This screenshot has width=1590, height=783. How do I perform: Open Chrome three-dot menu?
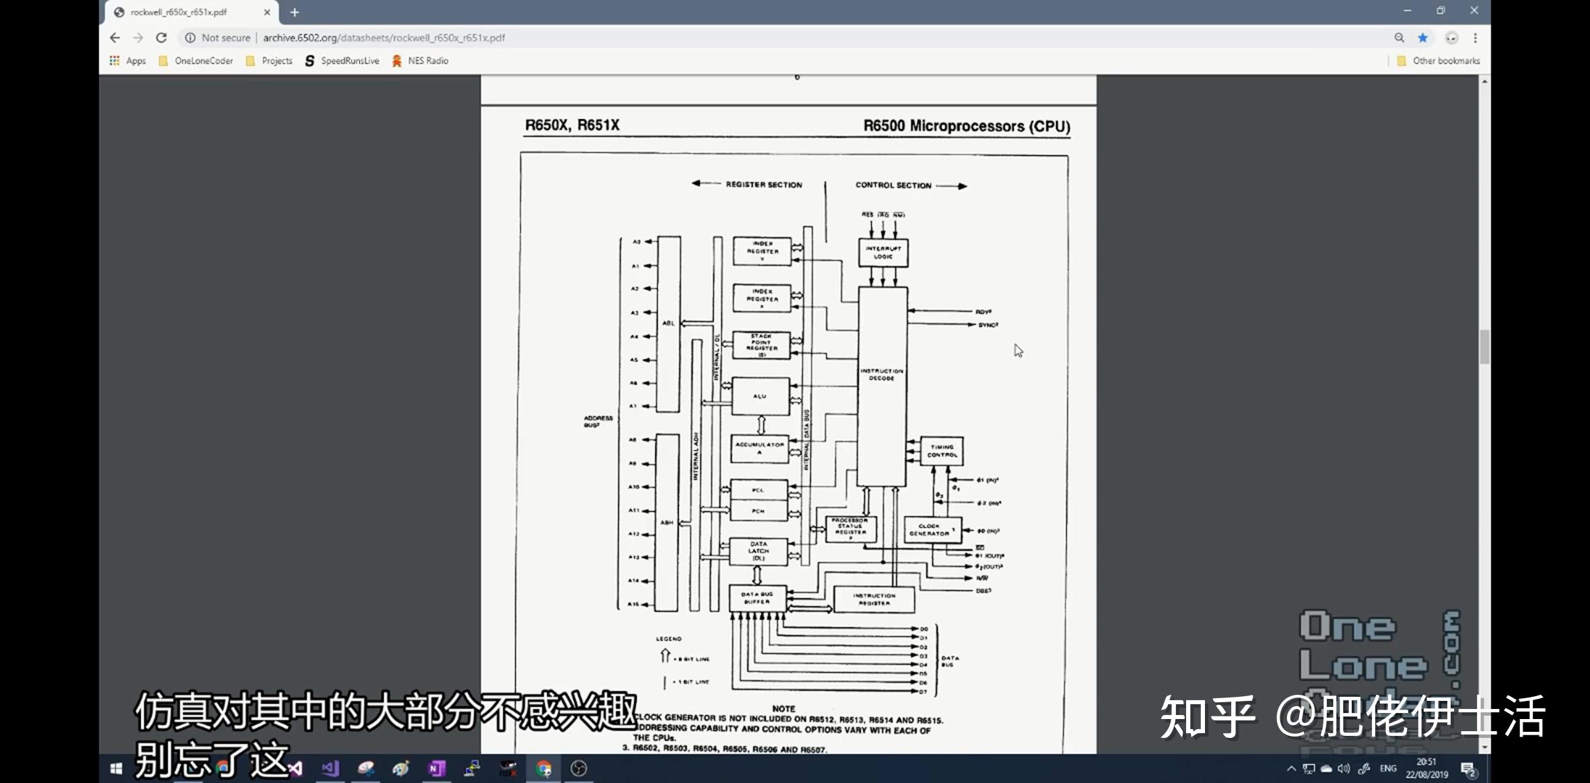click(x=1475, y=38)
